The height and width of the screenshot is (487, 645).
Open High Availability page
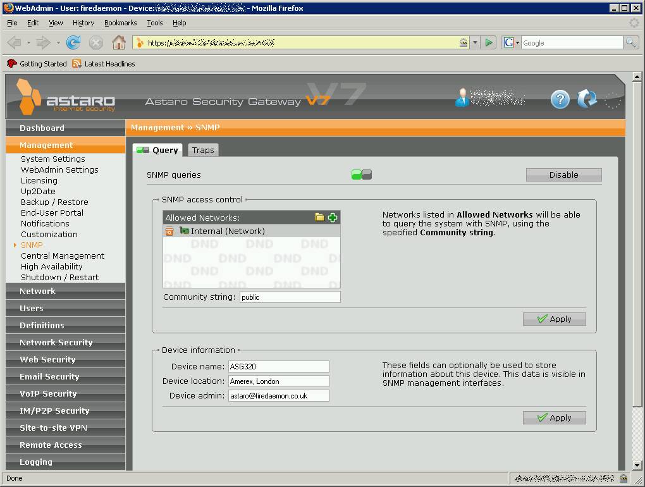52,267
